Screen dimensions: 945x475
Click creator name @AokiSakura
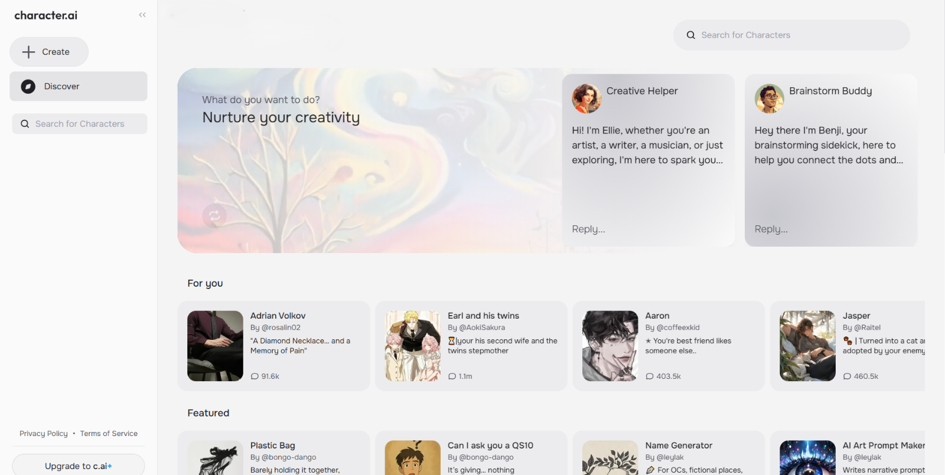tap(482, 327)
